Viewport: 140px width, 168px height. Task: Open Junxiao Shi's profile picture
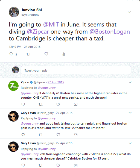click(x=14, y=12)
